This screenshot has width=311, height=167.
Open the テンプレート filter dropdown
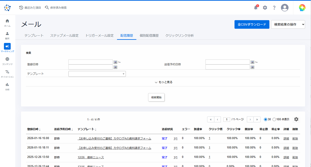coord(97,74)
